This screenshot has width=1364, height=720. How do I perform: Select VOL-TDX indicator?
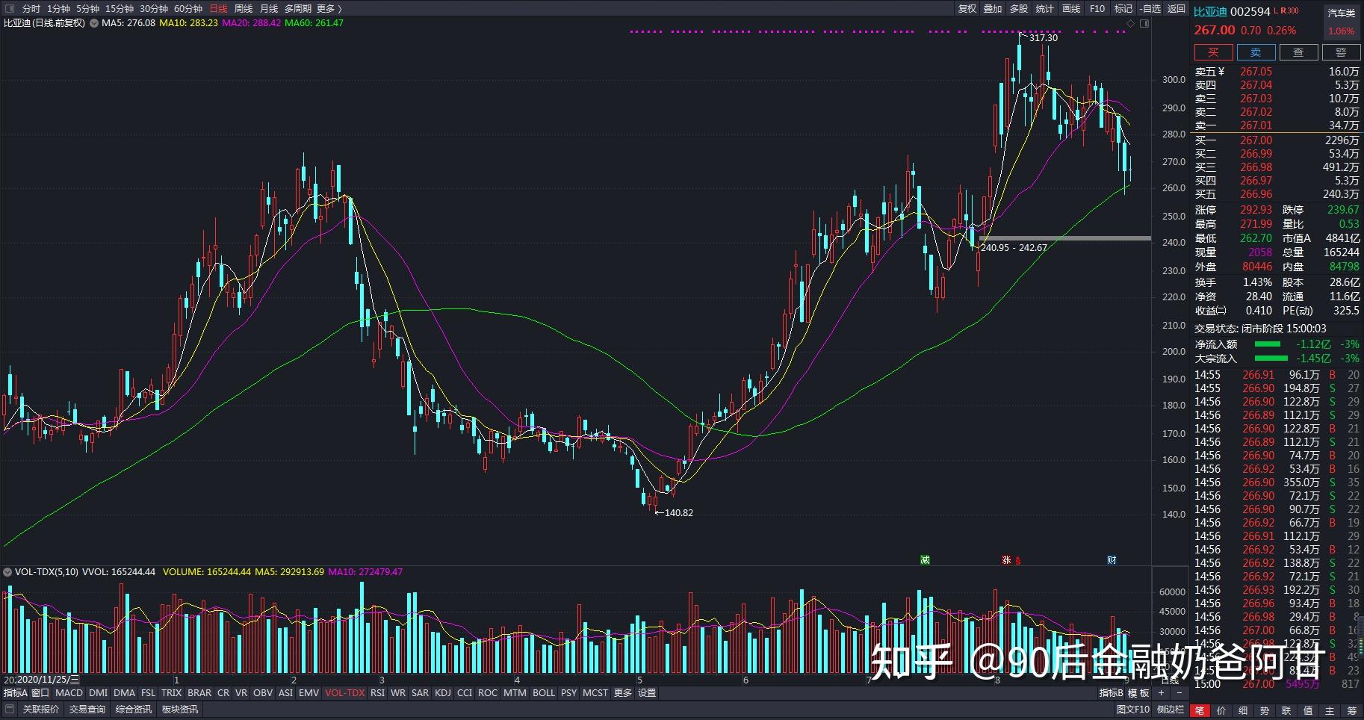click(345, 693)
